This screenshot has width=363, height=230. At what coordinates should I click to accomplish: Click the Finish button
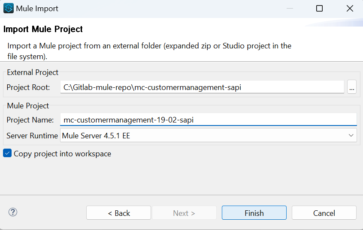[254, 213]
